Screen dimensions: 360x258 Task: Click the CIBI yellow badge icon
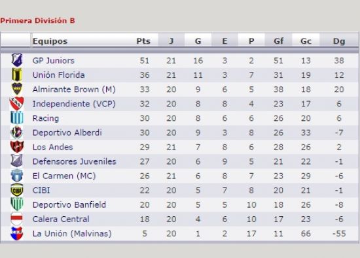17,190
